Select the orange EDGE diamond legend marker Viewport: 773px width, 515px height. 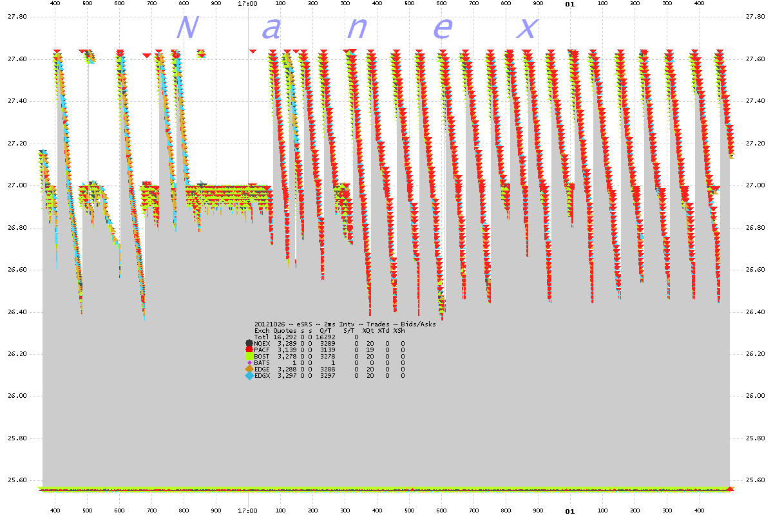pos(249,369)
